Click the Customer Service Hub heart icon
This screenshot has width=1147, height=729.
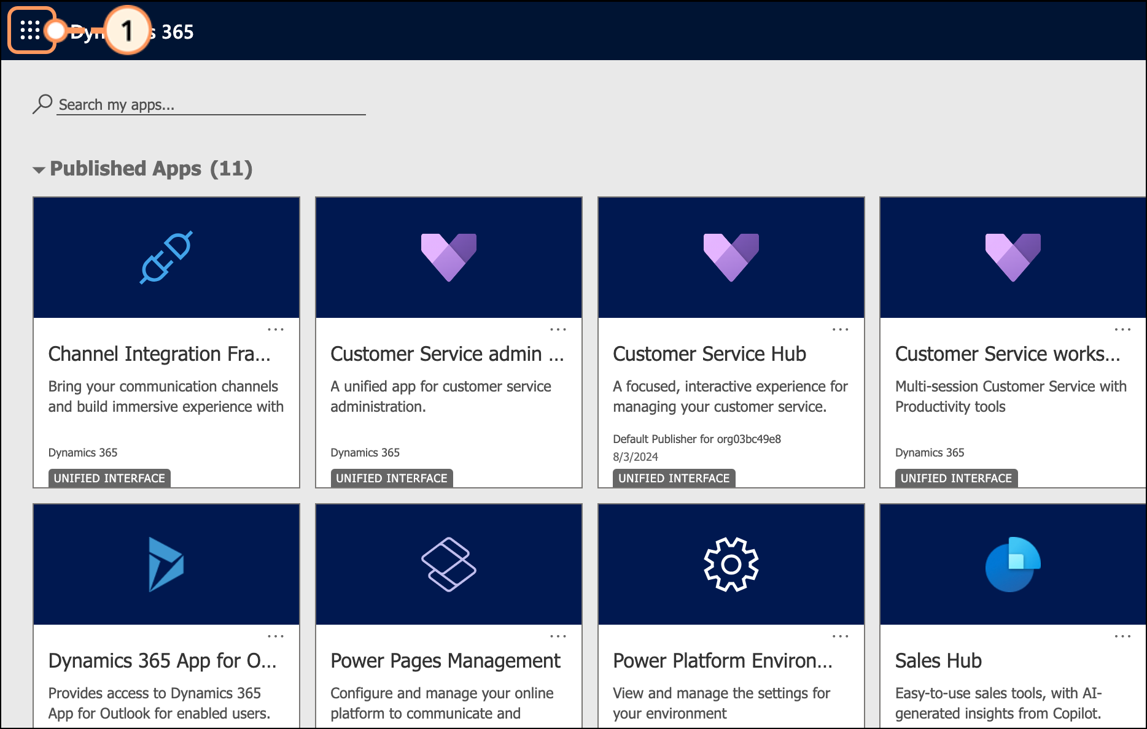731,257
